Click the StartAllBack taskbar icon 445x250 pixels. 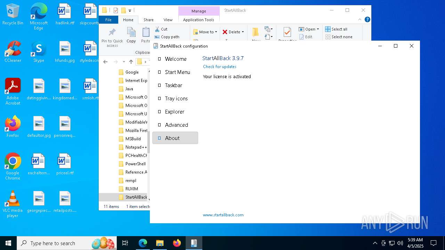(x=194, y=243)
